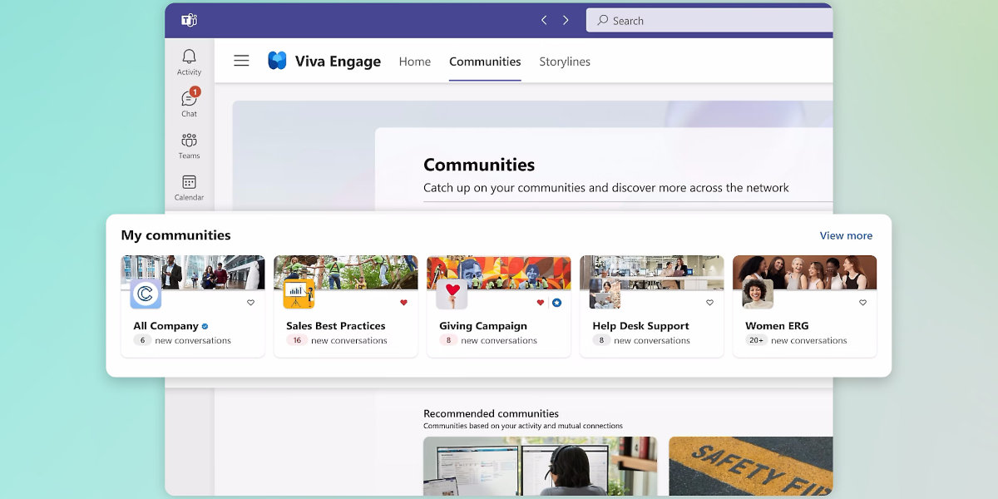Click Giving Campaign mural cover image
998x499 pixels.
499,272
